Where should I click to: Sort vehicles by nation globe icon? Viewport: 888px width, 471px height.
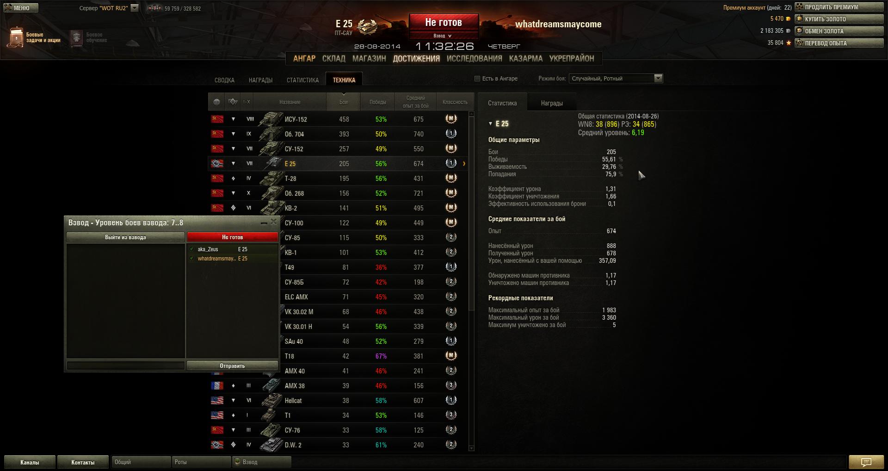click(x=216, y=102)
